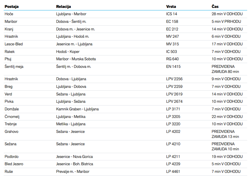This screenshot has height=179, width=250.
Task: Select train EC 158
Action: (x=172, y=22)
